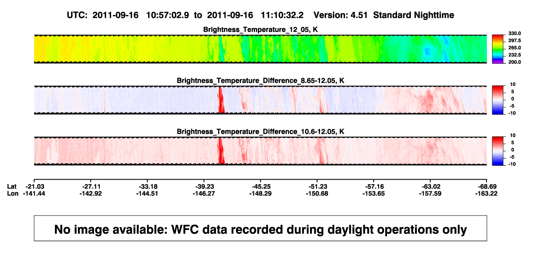Click longitude value -157.59
Viewport: 541px width, 278px height.
430,193
